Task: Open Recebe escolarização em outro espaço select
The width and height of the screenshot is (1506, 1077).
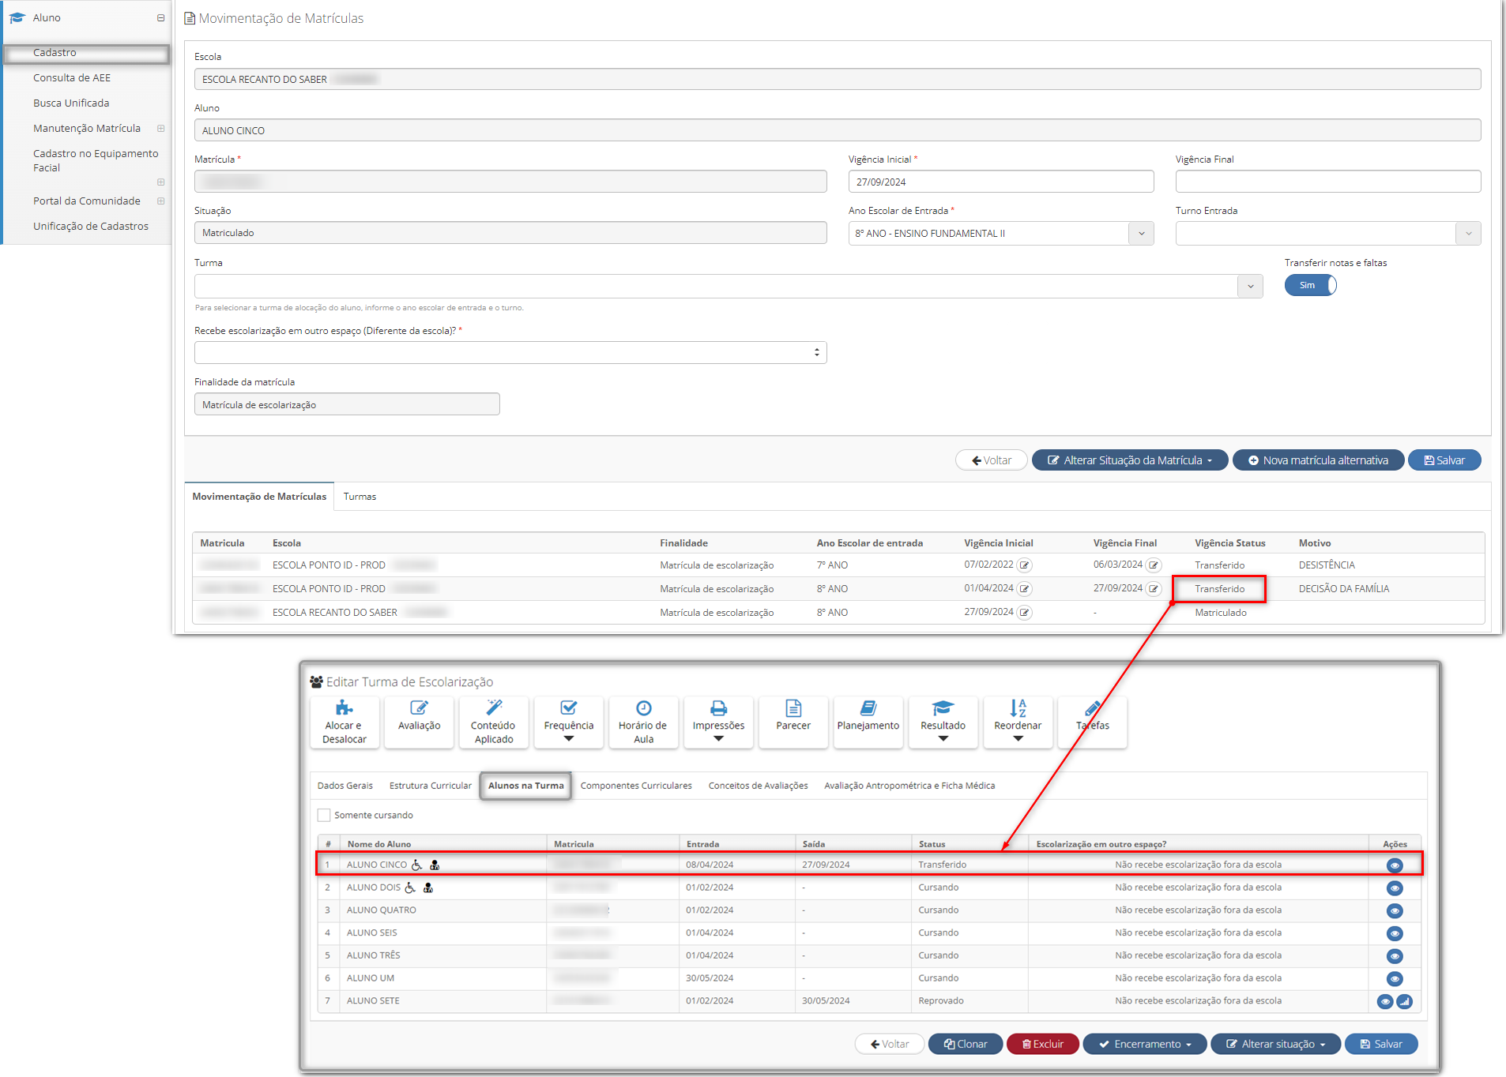Action: pos(510,352)
